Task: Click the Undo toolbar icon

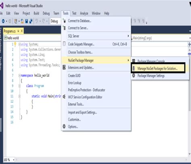Action: (37, 21)
